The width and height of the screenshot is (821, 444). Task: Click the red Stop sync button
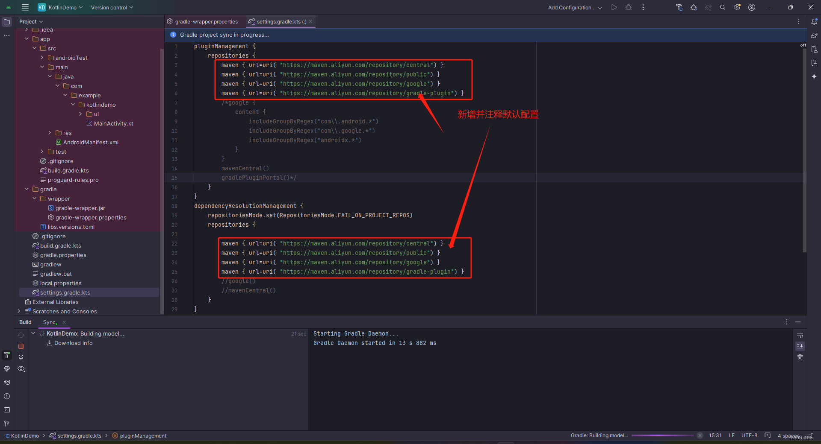(21, 346)
